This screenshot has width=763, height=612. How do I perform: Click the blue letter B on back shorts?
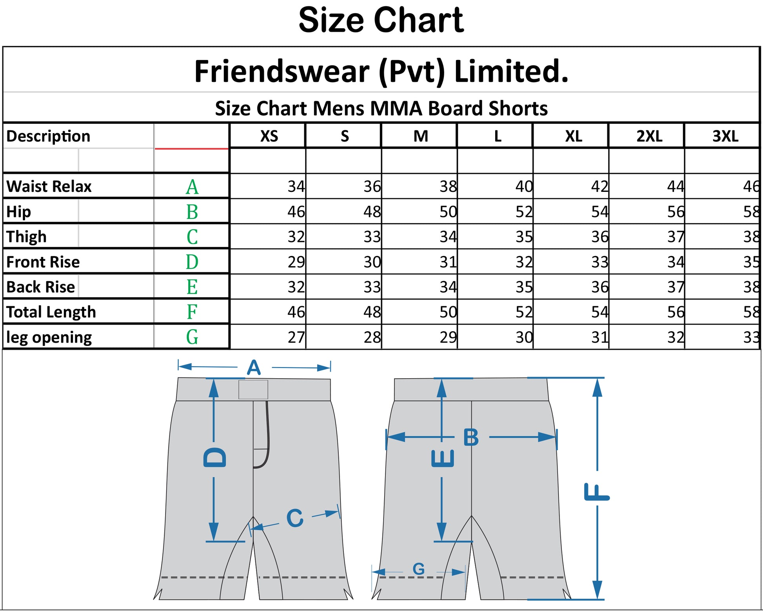pos(471,437)
